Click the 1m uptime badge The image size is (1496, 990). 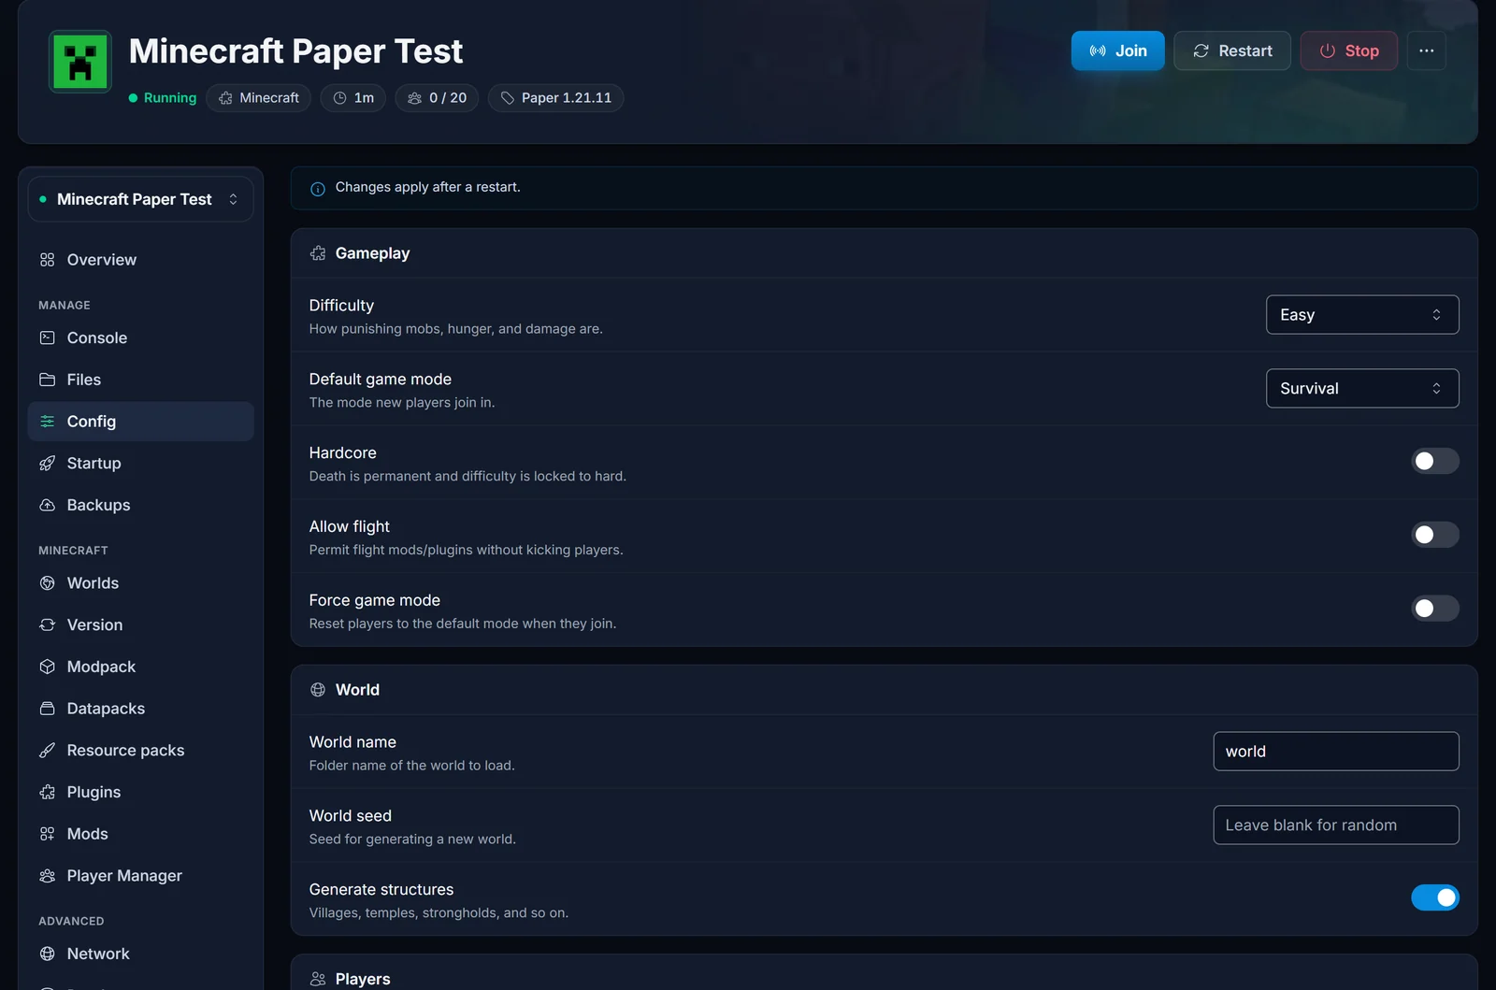pyautogui.click(x=353, y=98)
